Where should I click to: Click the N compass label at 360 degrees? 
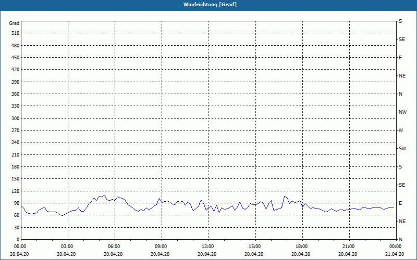pos(400,94)
